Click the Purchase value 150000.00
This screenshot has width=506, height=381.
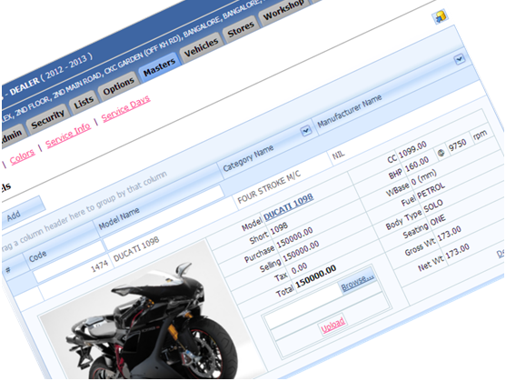click(294, 237)
